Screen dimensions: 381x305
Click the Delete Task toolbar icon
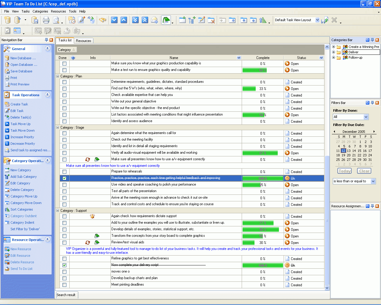click(x=91, y=20)
